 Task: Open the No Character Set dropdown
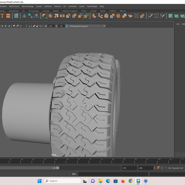(176, 168)
